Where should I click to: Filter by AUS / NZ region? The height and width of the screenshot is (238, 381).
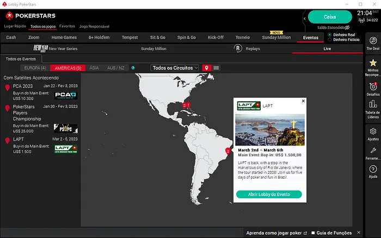(x=115, y=68)
